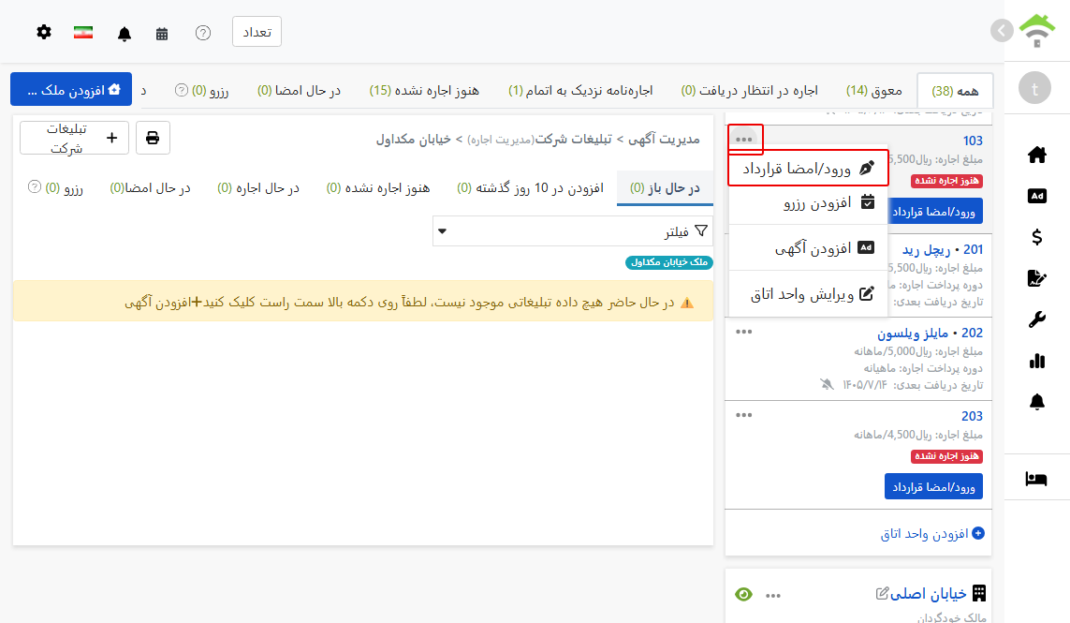This screenshot has width=1070, height=623.
Task: Click the app logo house icon
Action: tap(1036, 31)
